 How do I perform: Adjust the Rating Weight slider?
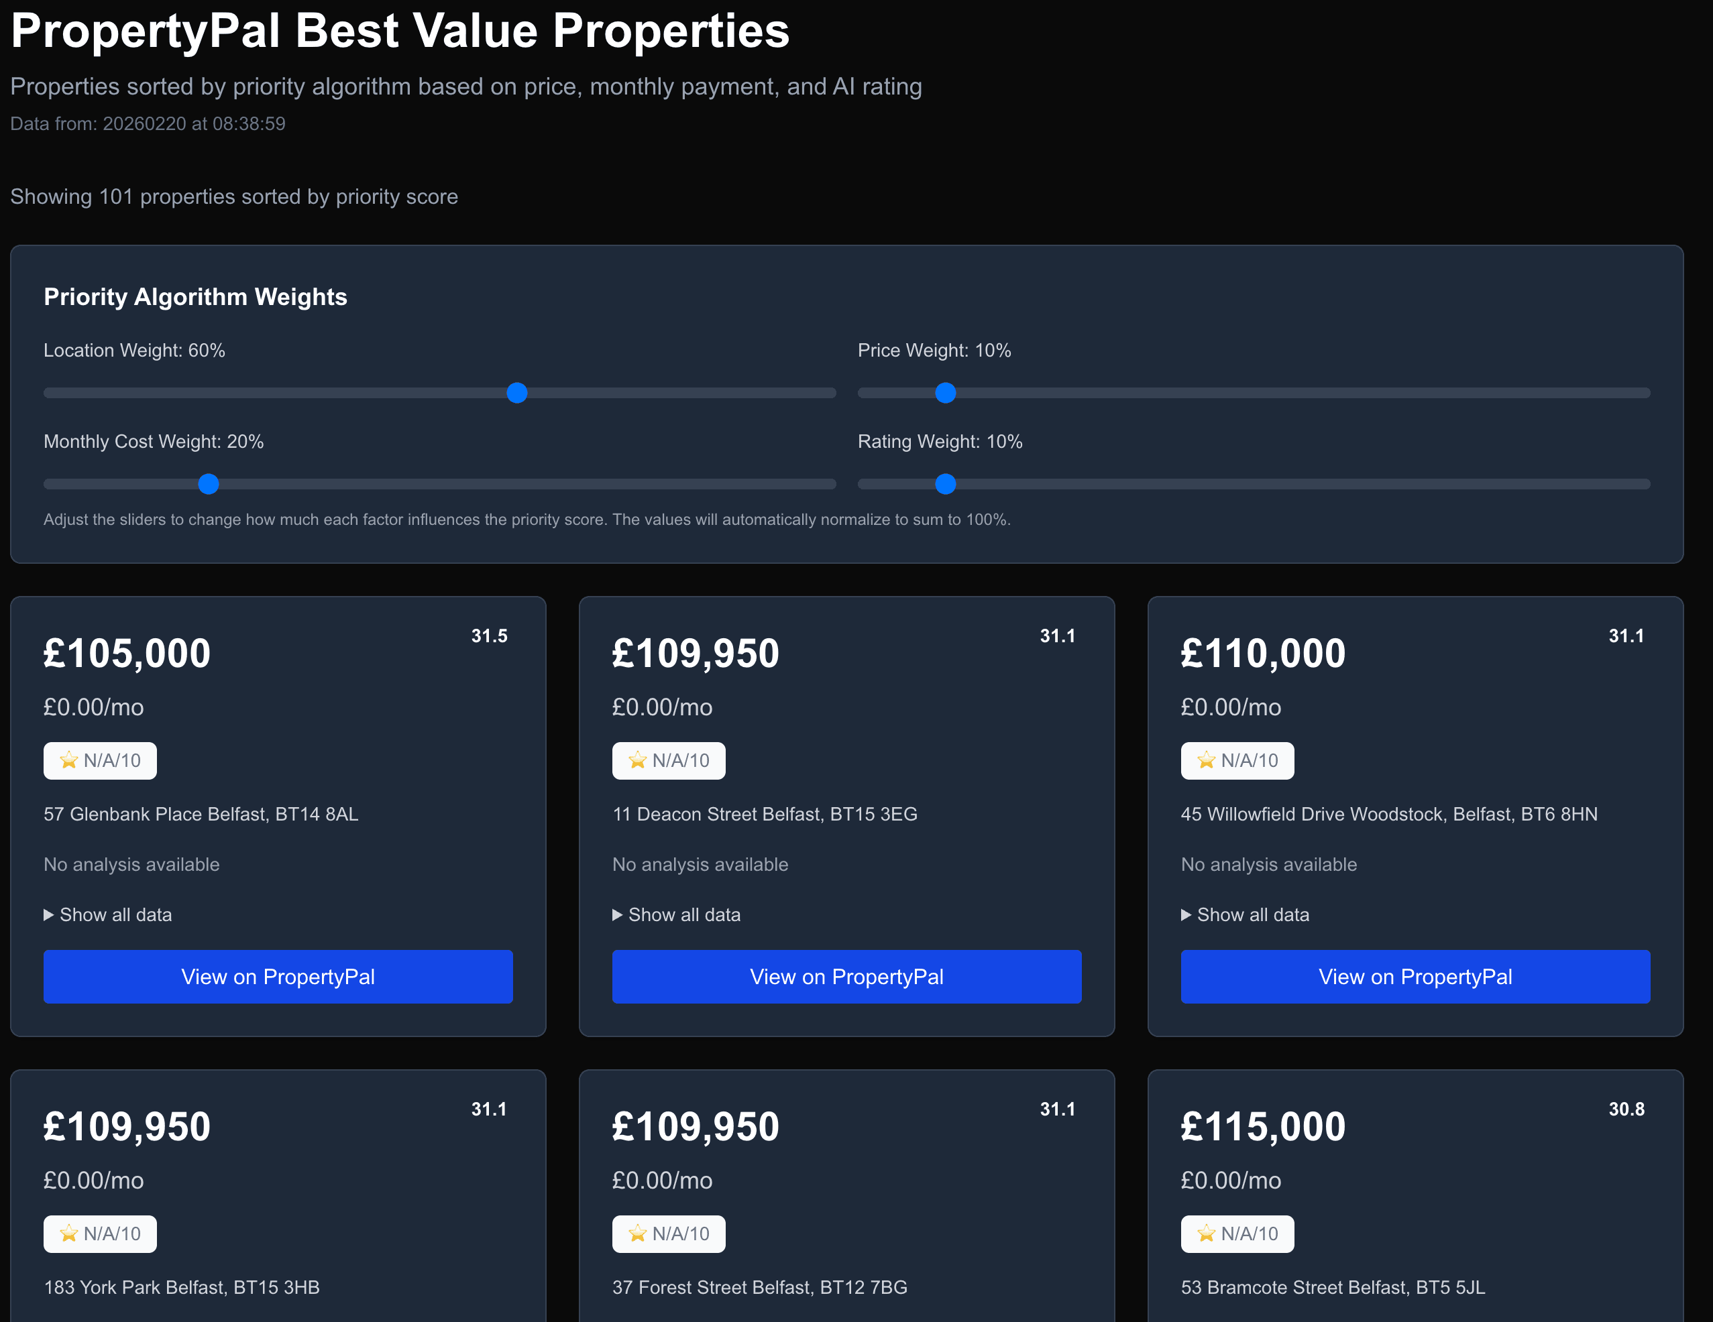click(x=946, y=484)
